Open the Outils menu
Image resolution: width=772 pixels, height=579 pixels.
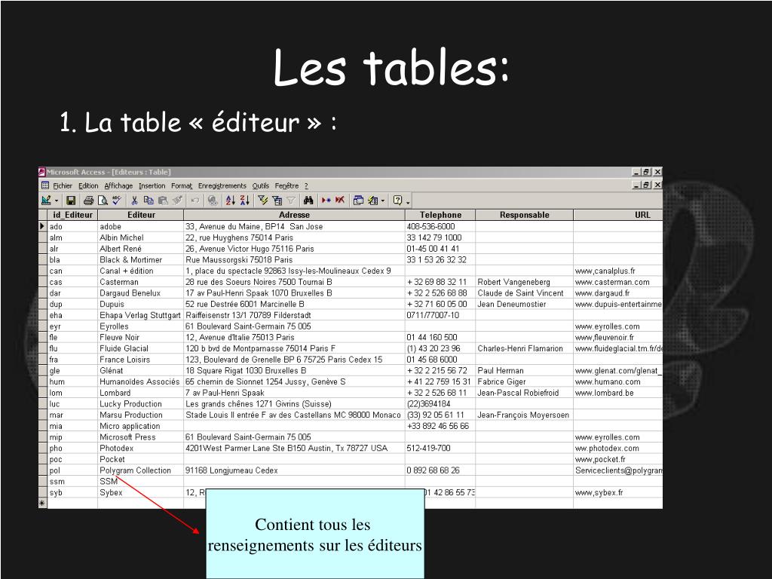pyautogui.click(x=260, y=186)
